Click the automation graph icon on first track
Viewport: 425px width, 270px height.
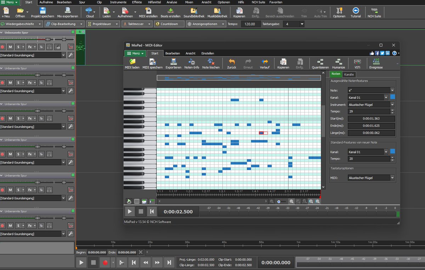[70, 47]
